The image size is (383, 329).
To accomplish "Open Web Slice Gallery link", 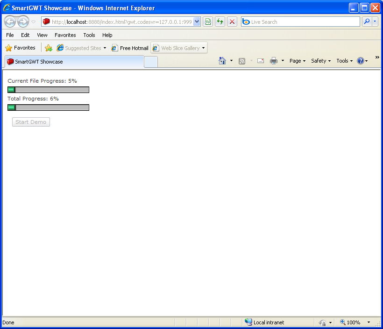I will [176, 48].
